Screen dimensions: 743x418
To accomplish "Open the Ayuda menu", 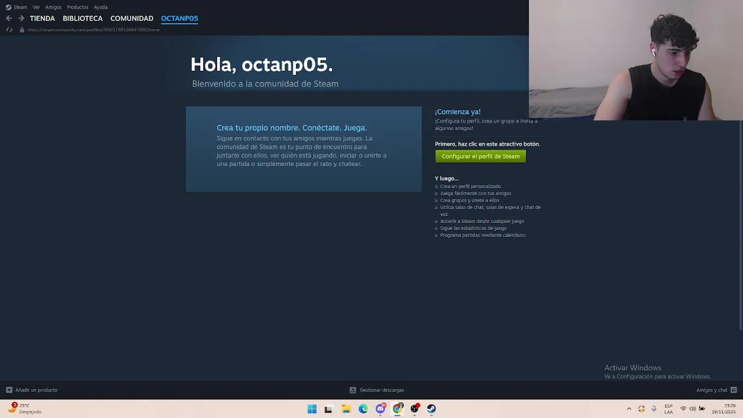I will tap(100, 7).
